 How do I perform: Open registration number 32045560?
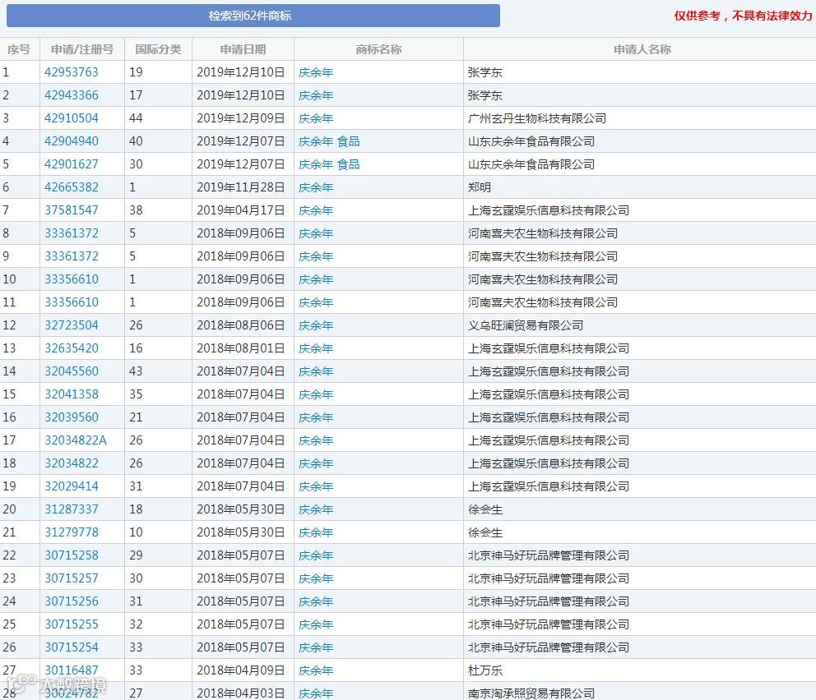point(72,371)
